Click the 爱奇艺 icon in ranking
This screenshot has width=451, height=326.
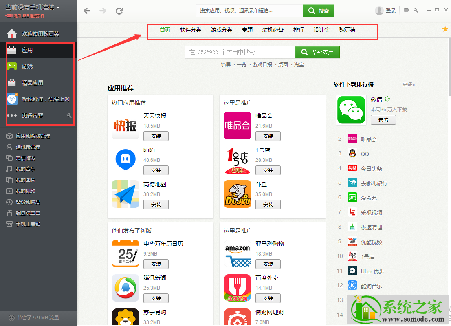pos(352,197)
